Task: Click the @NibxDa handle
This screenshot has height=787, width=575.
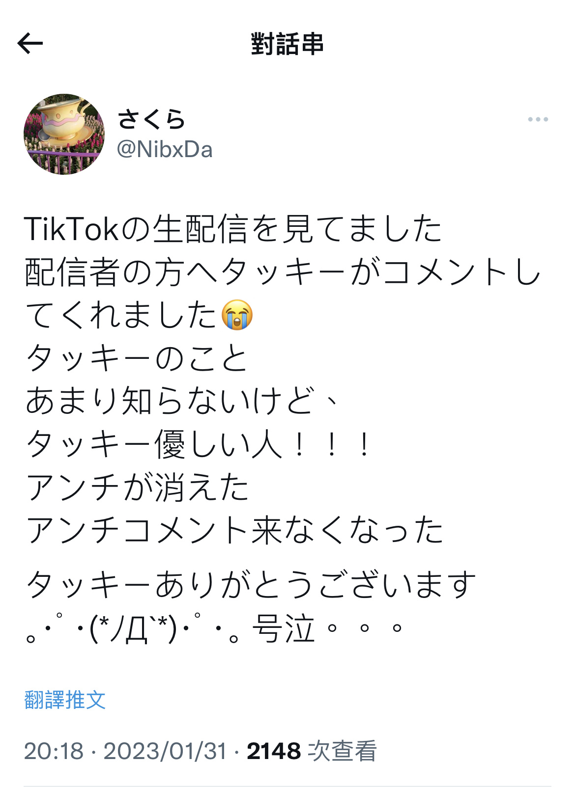Action: [165, 150]
